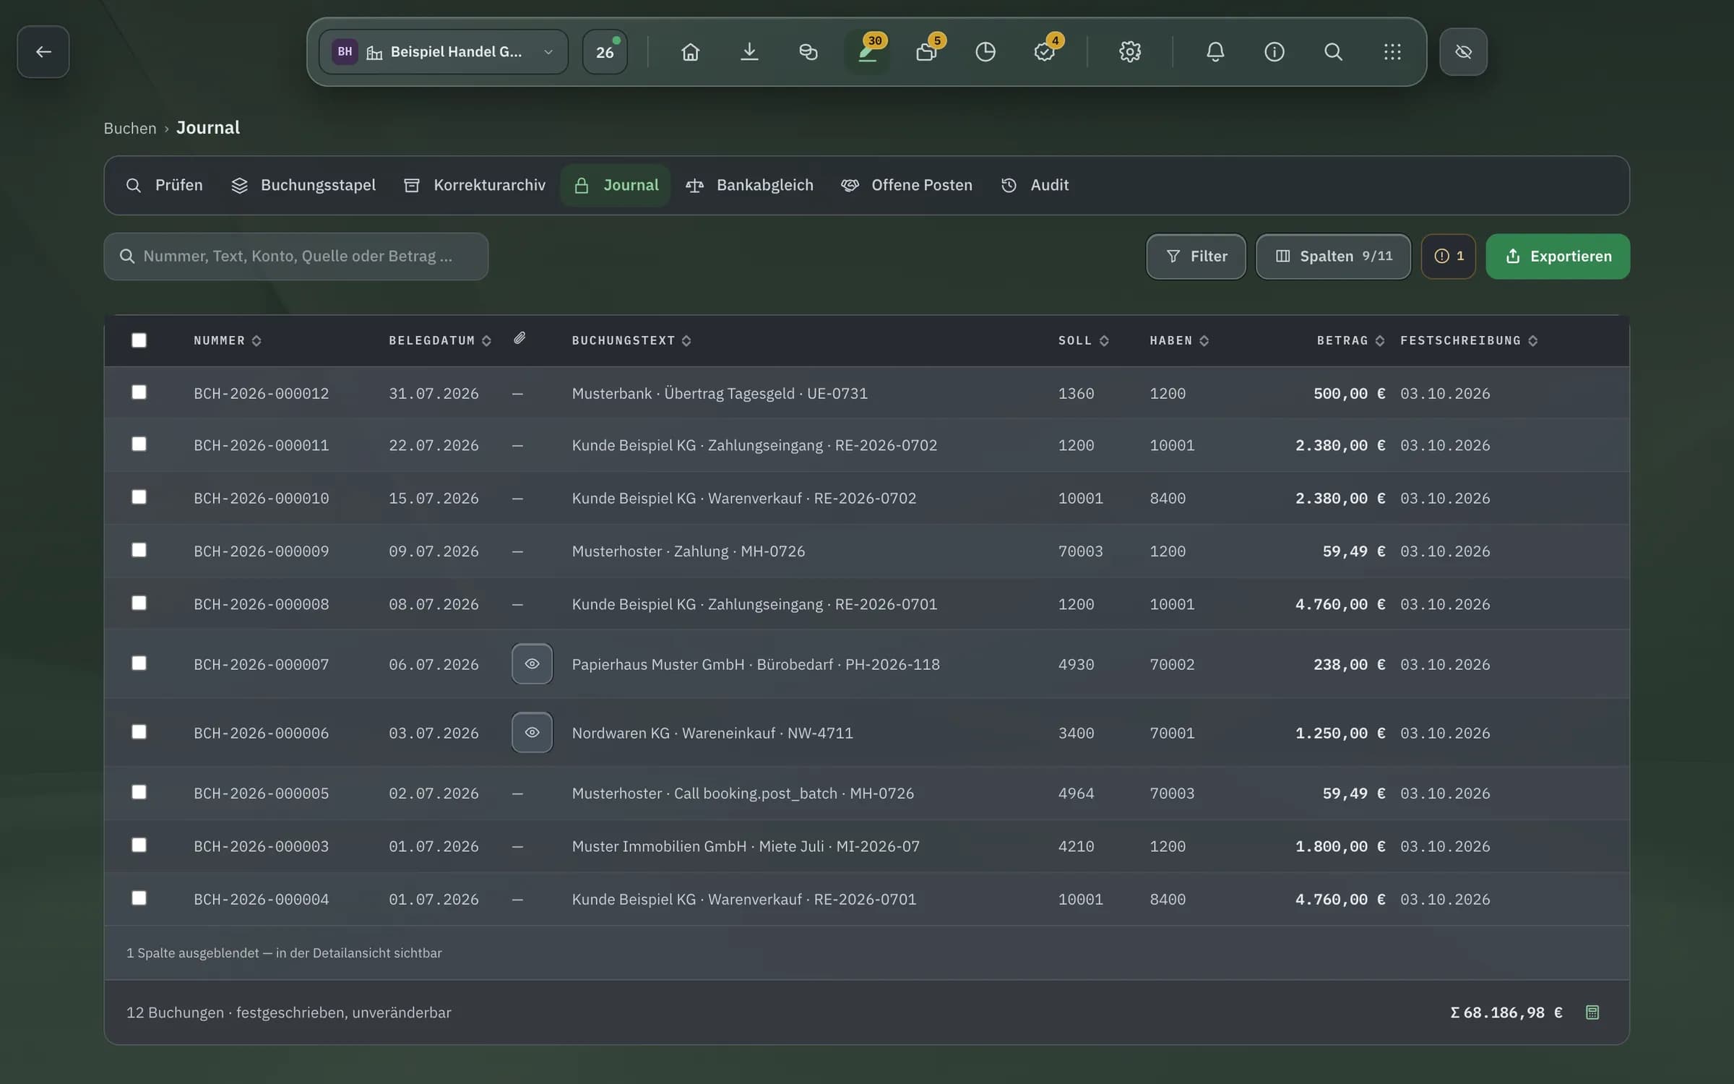Open the pie chart reports icon
Image resolution: width=1734 pixels, height=1084 pixels.
(985, 52)
